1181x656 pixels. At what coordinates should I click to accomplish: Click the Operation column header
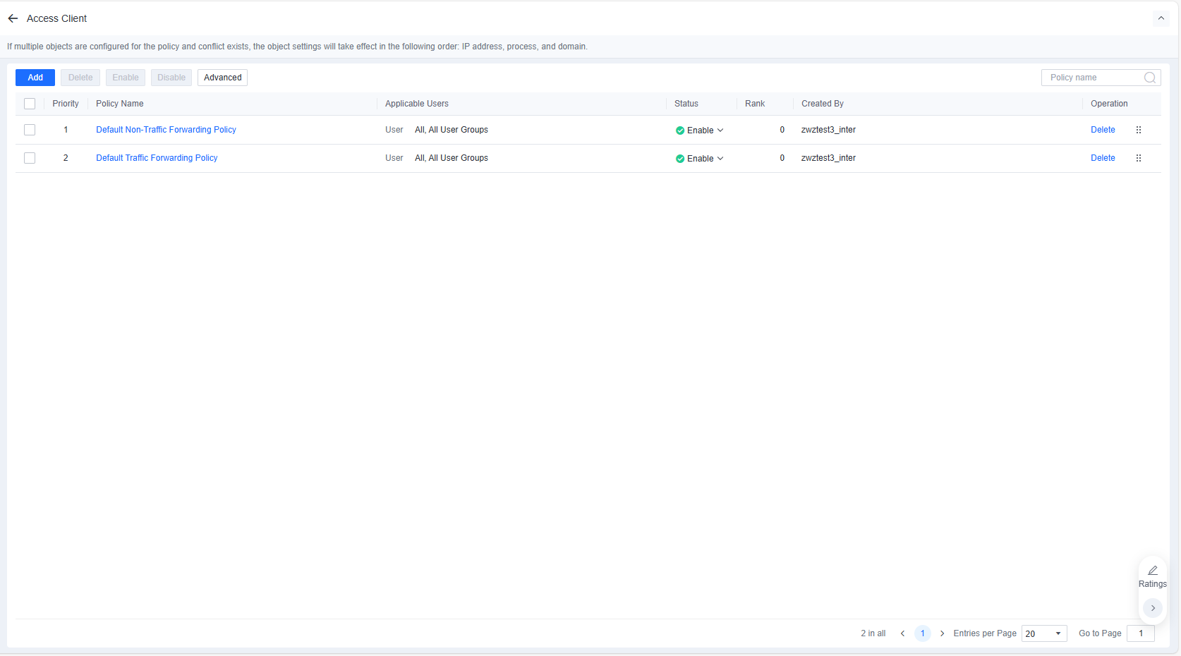(1109, 104)
